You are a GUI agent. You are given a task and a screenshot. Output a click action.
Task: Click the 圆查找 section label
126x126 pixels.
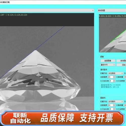tap(103, 98)
